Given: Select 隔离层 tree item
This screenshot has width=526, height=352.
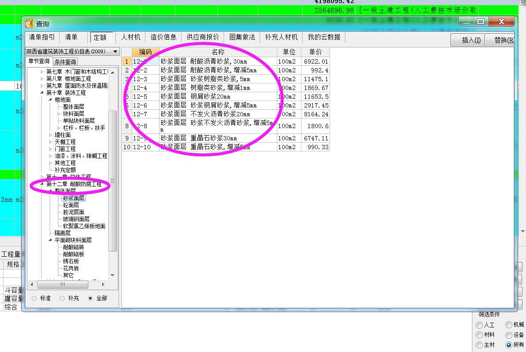Looking at the screenshot, I should pyautogui.click(x=62, y=233).
